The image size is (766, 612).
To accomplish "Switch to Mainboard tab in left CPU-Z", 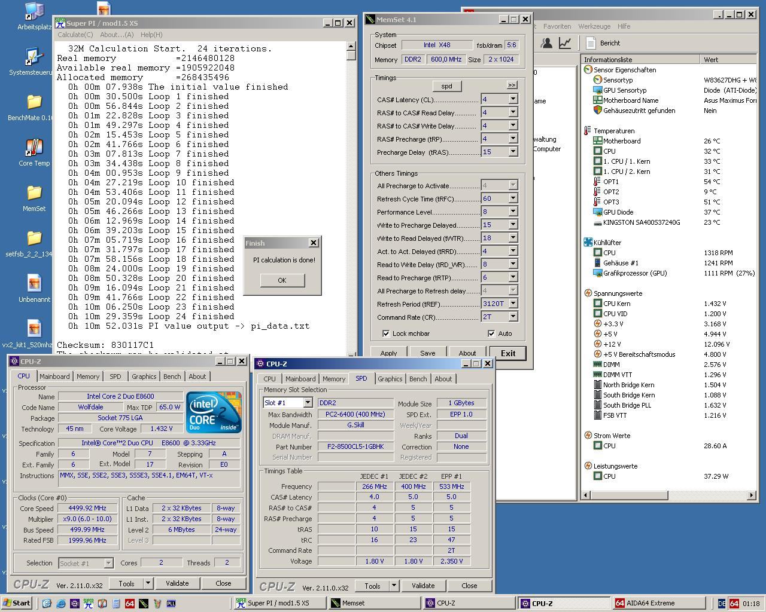I will 54,377.
